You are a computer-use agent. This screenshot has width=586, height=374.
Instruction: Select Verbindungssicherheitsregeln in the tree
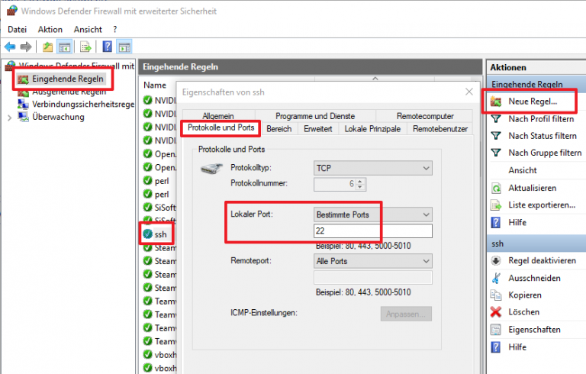coord(83,105)
